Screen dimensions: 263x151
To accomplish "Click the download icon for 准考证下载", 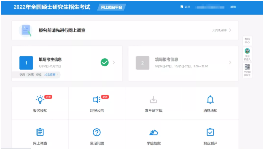I will [153, 100].
